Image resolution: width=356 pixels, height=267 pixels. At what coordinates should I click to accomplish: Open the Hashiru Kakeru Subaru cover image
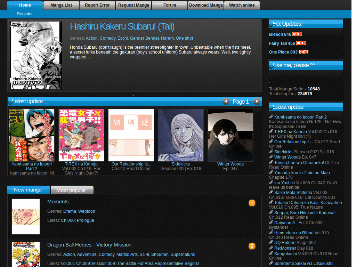click(36, 55)
